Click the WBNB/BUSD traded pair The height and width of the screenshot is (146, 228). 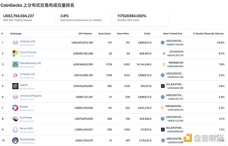(x=176, y=63)
